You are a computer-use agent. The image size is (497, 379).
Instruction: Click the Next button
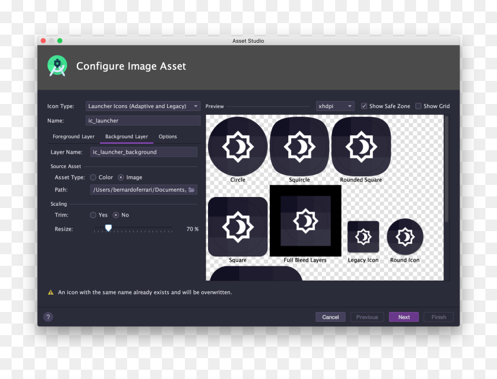(x=404, y=317)
